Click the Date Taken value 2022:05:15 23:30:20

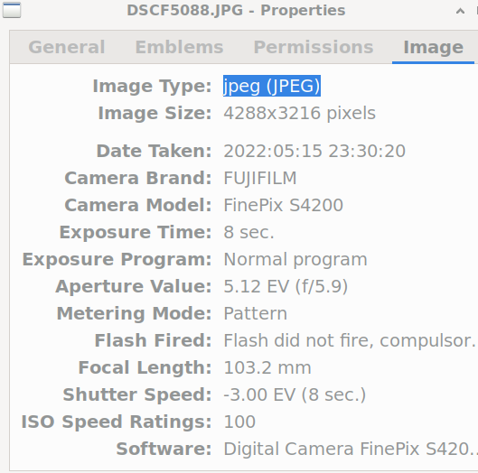314,151
